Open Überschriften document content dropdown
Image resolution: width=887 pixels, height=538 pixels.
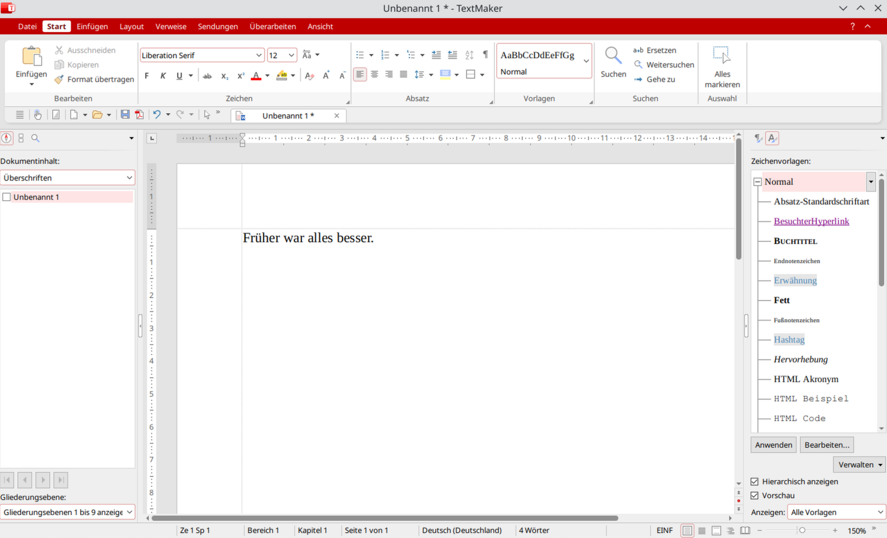(x=67, y=178)
